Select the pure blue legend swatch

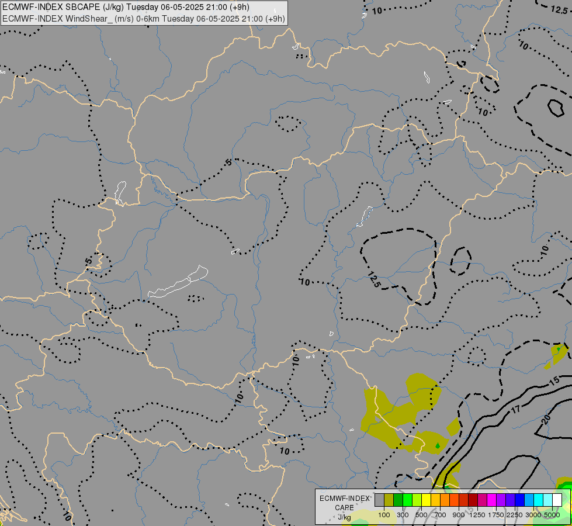click(520, 500)
